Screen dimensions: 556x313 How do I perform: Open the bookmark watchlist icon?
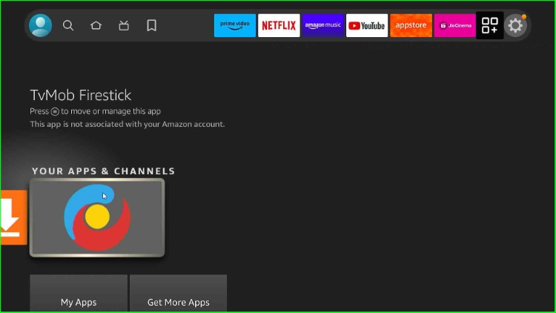pyautogui.click(x=151, y=25)
